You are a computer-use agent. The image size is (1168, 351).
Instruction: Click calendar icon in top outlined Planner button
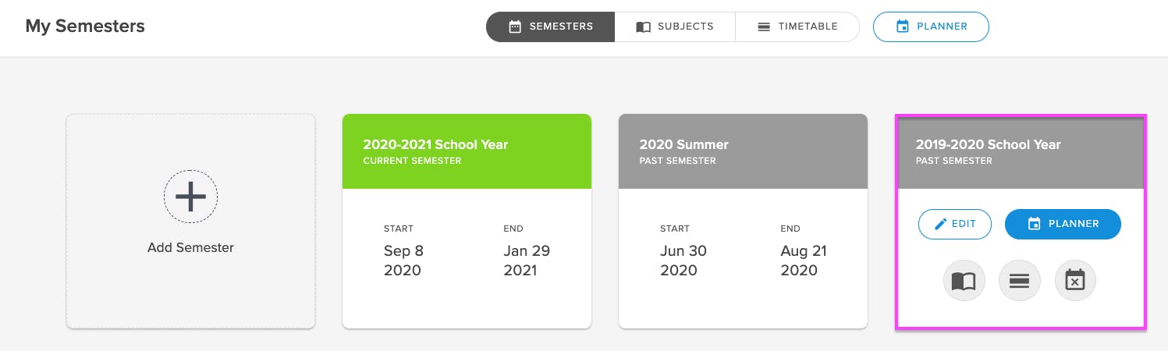(x=903, y=27)
